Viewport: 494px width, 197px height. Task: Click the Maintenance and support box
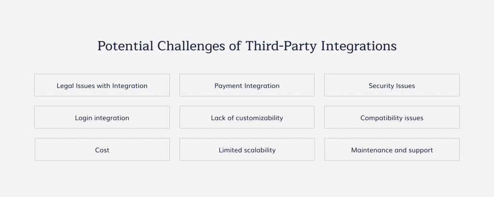coord(392,149)
